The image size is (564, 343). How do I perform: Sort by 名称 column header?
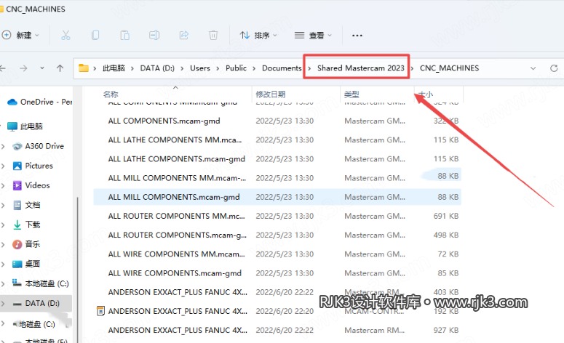111,94
